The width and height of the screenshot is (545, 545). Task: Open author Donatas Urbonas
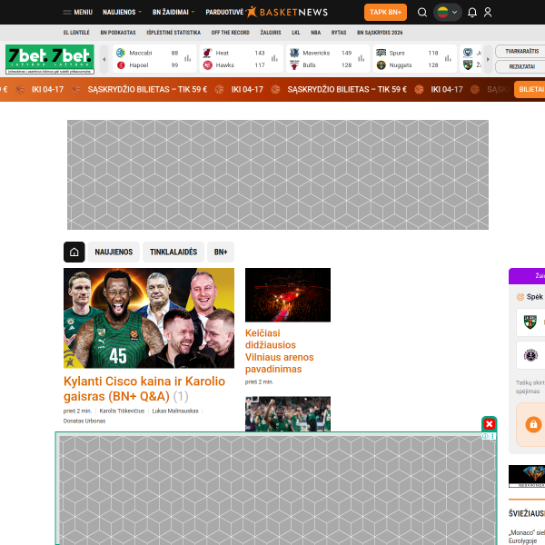84,421
